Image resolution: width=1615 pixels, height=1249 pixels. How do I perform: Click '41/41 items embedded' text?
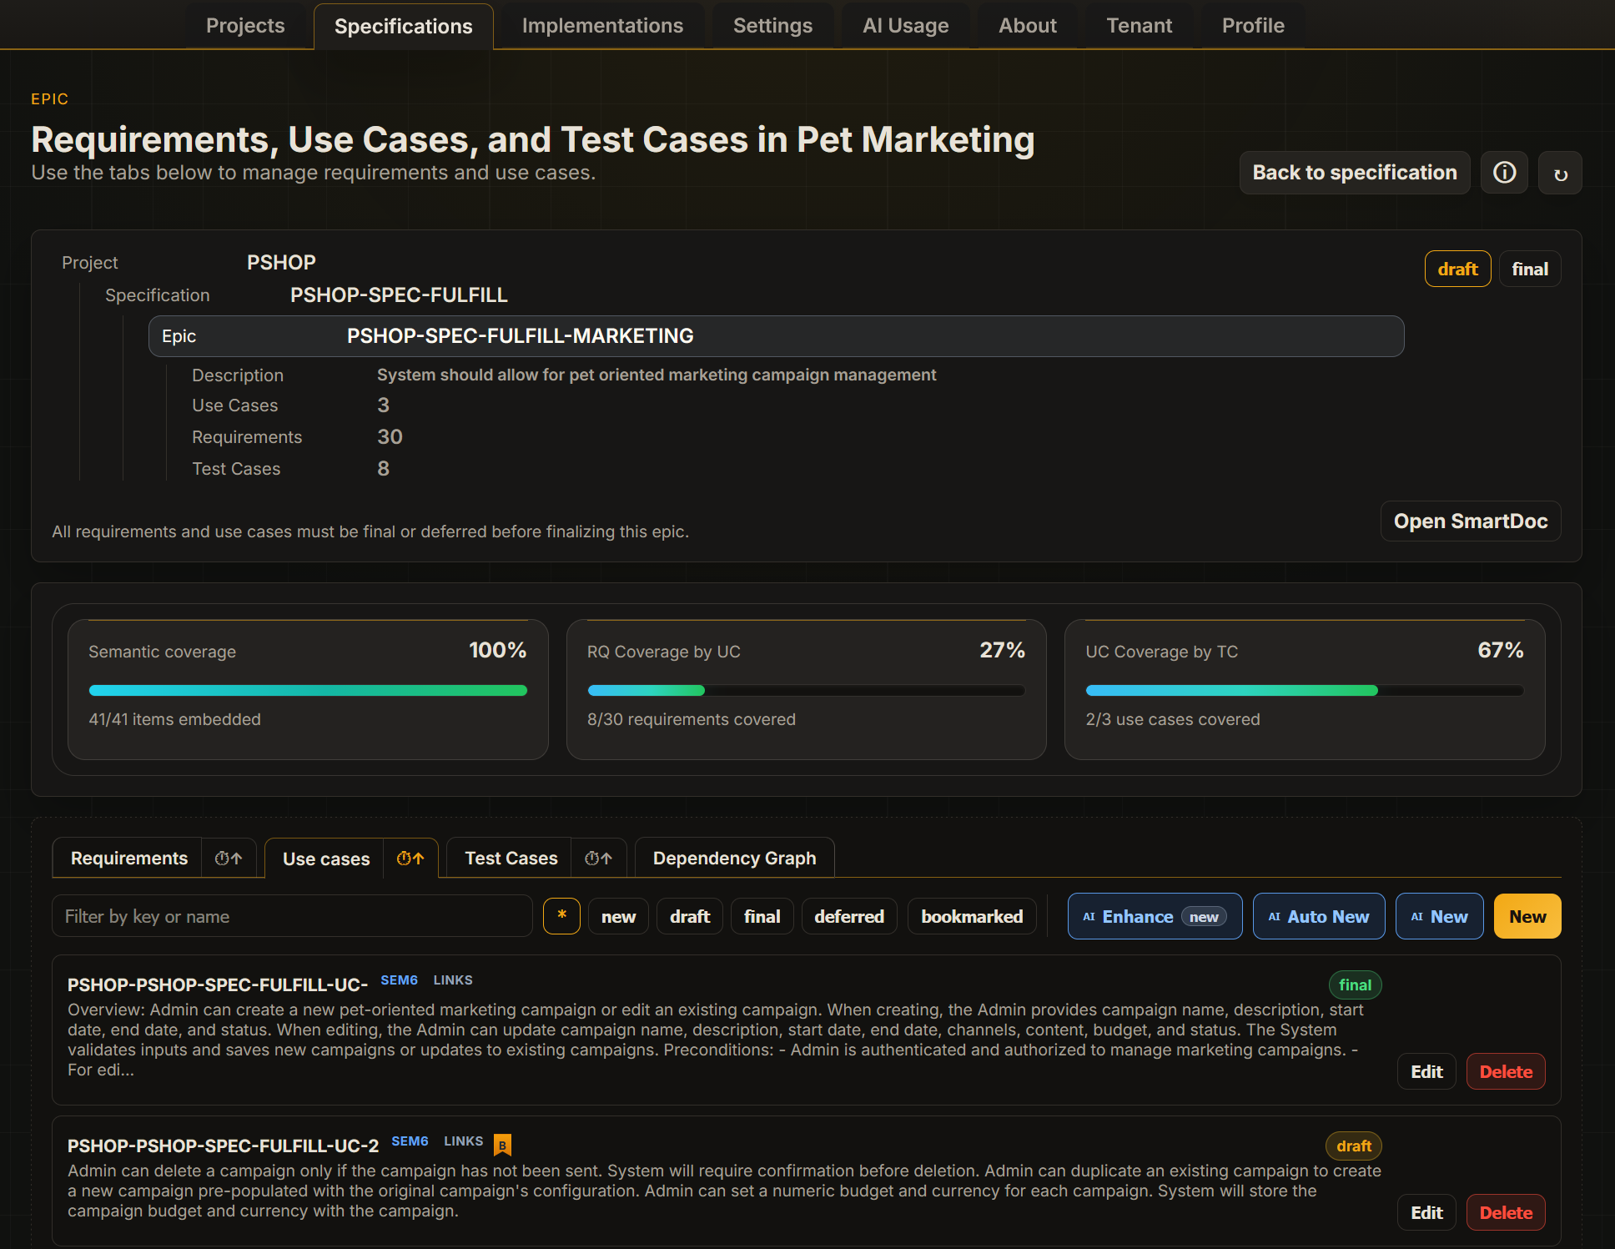[175, 719]
